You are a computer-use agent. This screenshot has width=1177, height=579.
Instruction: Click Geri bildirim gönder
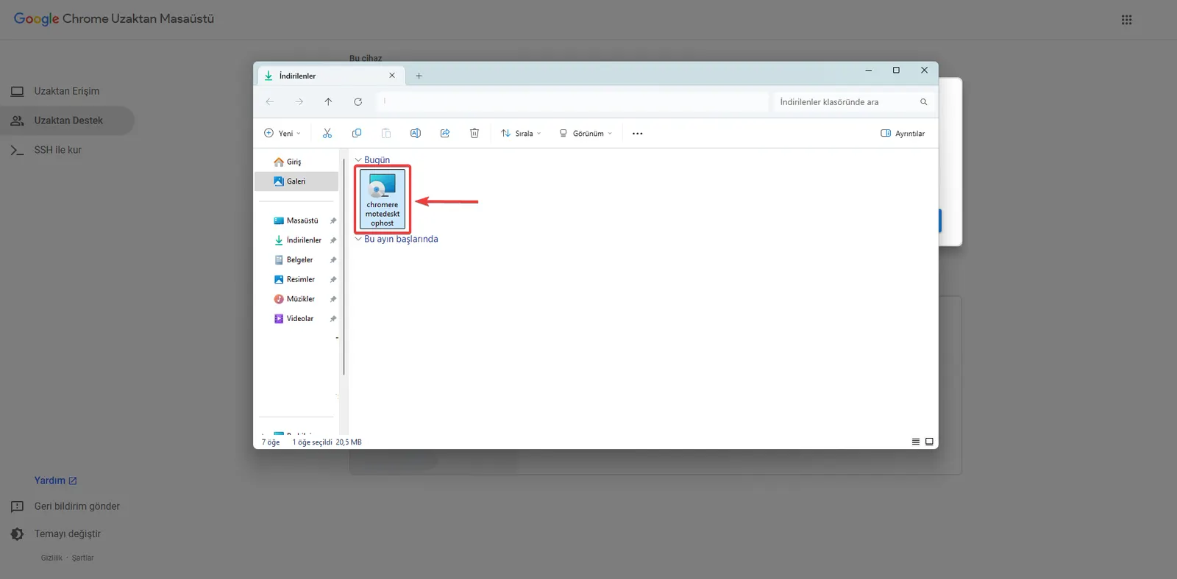pos(77,506)
